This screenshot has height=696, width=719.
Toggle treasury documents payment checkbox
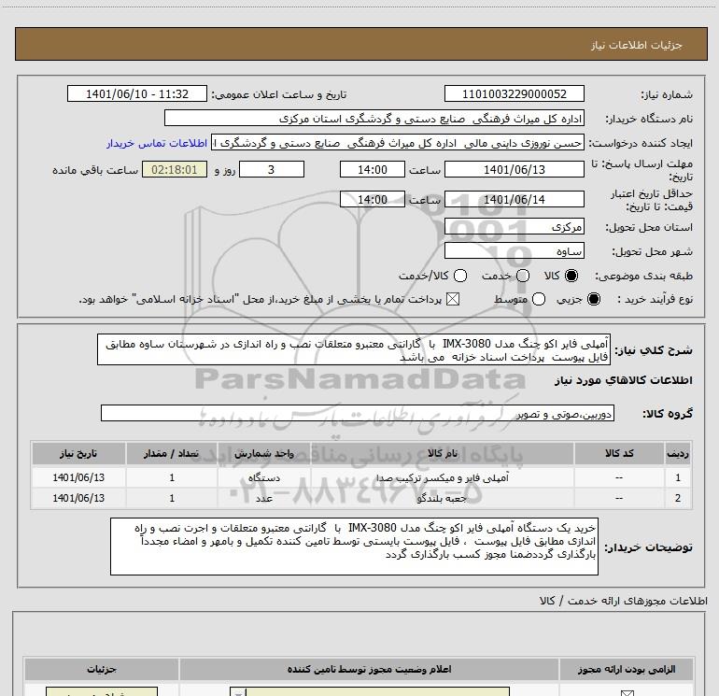pos(453,299)
